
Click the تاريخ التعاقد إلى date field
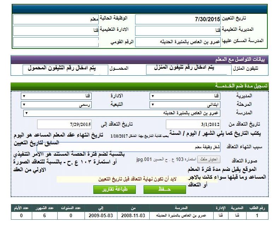pos(64,124)
